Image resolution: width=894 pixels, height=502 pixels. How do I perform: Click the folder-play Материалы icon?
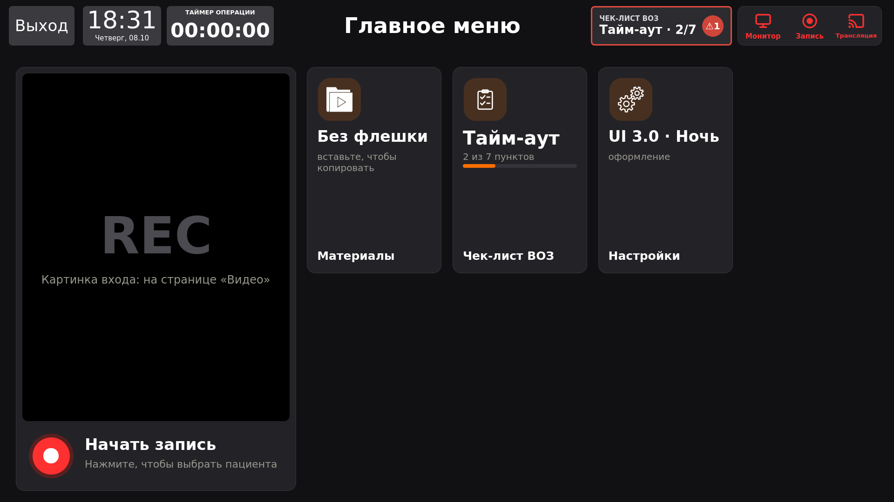coord(339,99)
